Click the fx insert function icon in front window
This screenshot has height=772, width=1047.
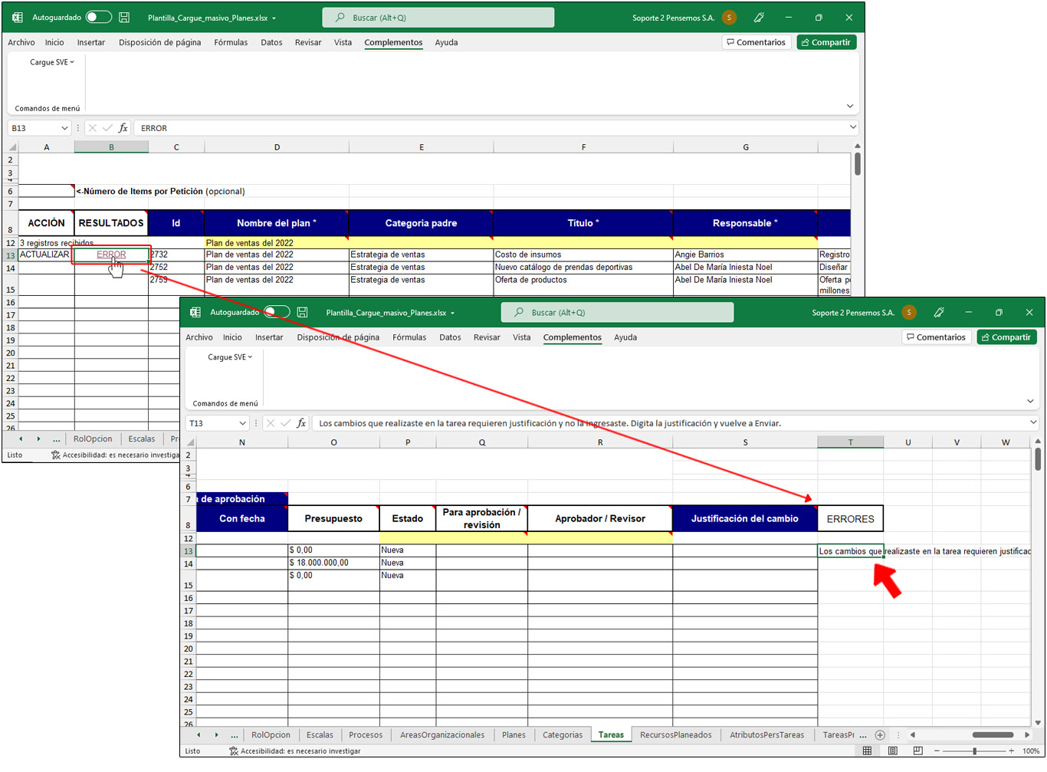pos(301,423)
